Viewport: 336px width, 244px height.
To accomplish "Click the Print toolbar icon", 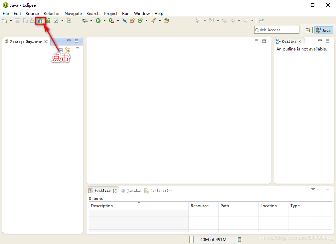I will [33, 21].
